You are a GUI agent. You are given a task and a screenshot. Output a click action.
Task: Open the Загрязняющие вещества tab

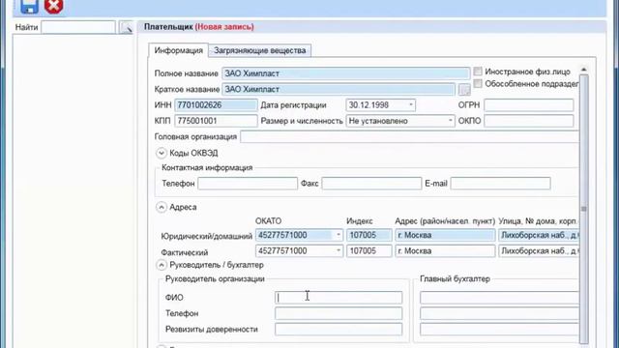(x=260, y=50)
